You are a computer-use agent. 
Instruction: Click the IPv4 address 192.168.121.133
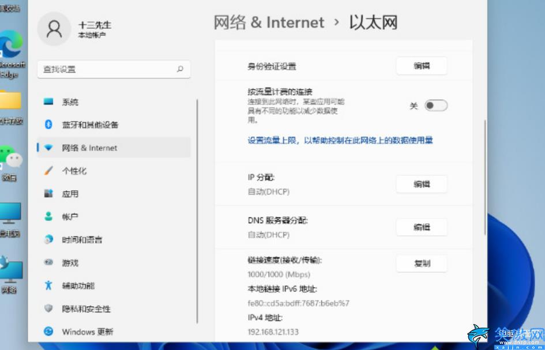[273, 332]
